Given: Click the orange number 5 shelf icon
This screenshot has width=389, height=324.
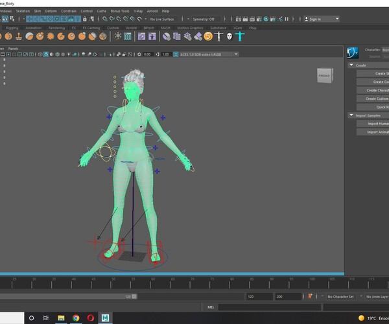Looking at the screenshot, I should coord(208,36).
